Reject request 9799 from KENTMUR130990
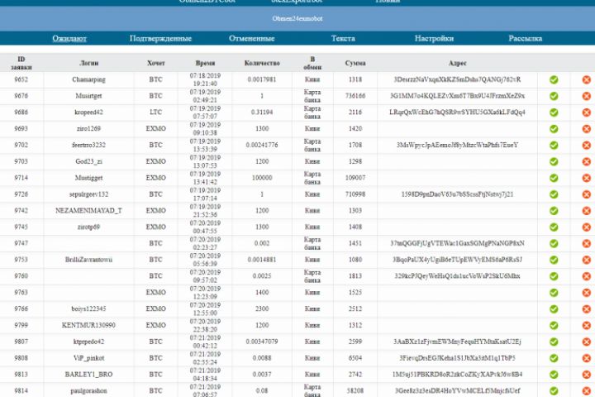This screenshot has height=397, width=595. pos(586,325)
